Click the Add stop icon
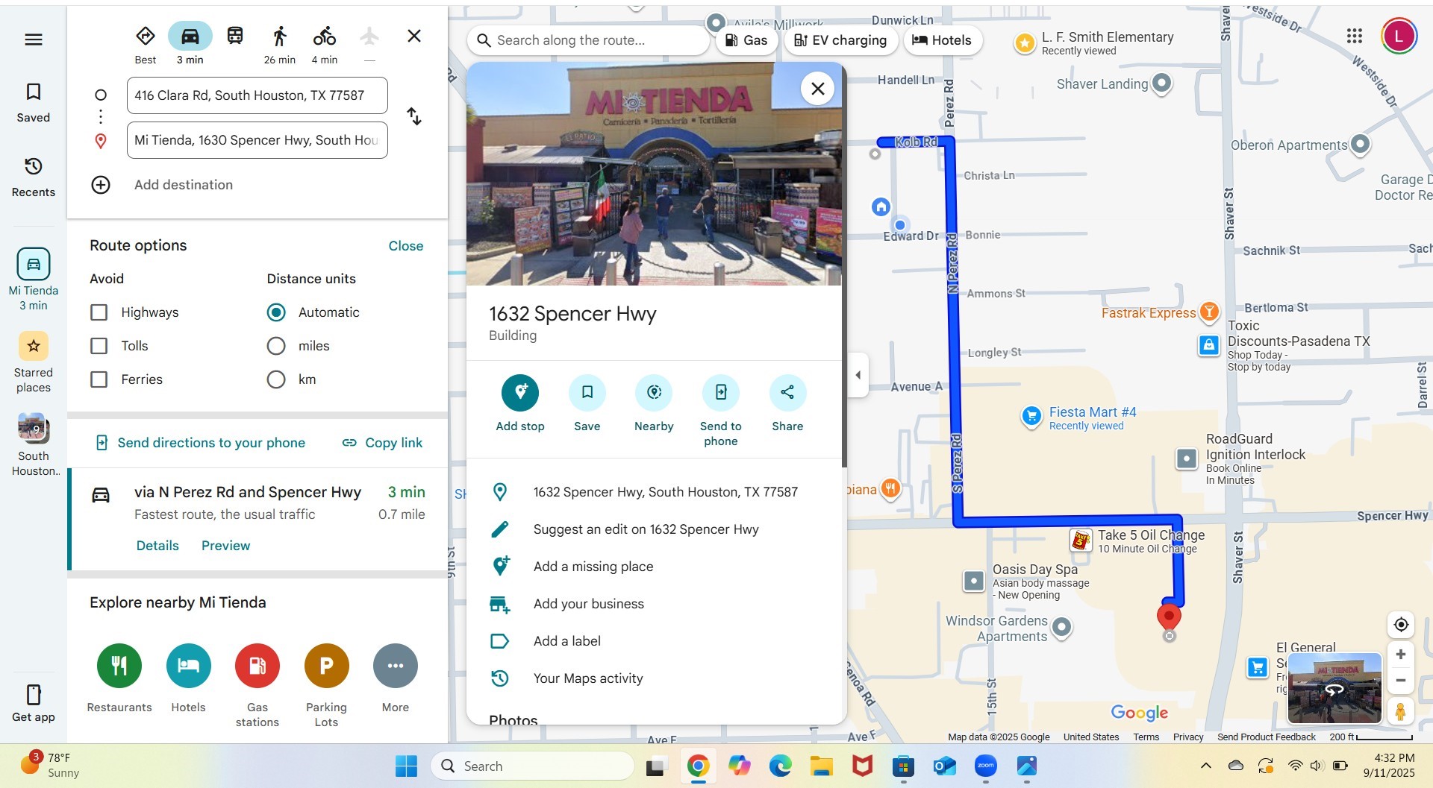The width and height of the screenshot is (1433, 788). coord(520,393)
